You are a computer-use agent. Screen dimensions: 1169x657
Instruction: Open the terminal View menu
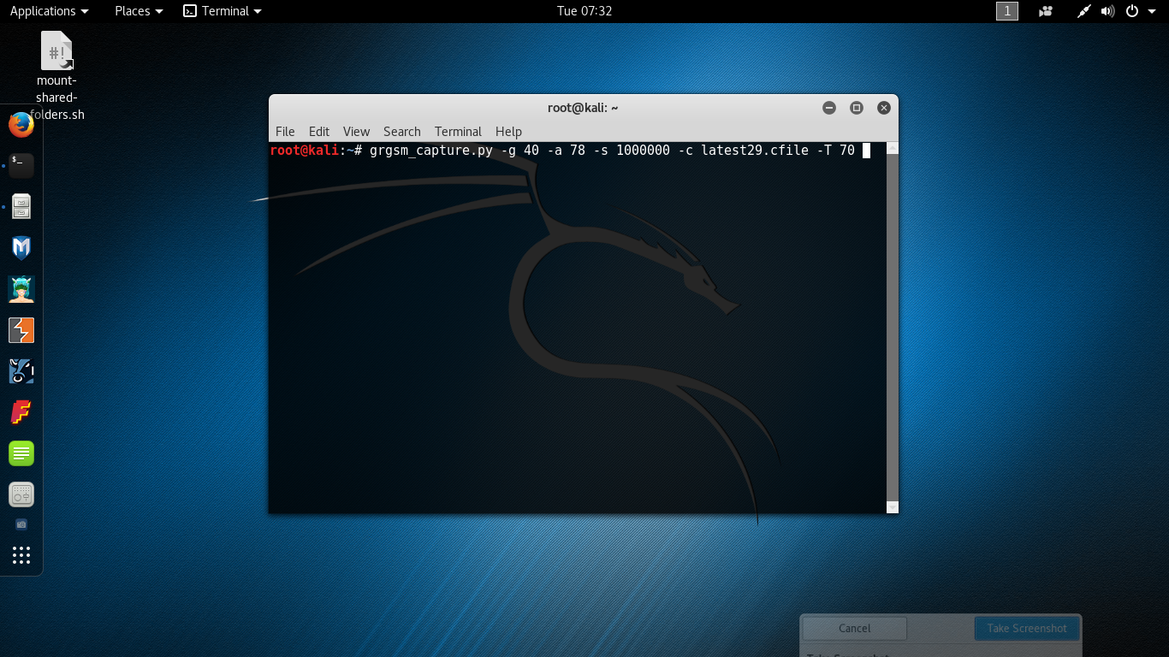click(356, 132)
